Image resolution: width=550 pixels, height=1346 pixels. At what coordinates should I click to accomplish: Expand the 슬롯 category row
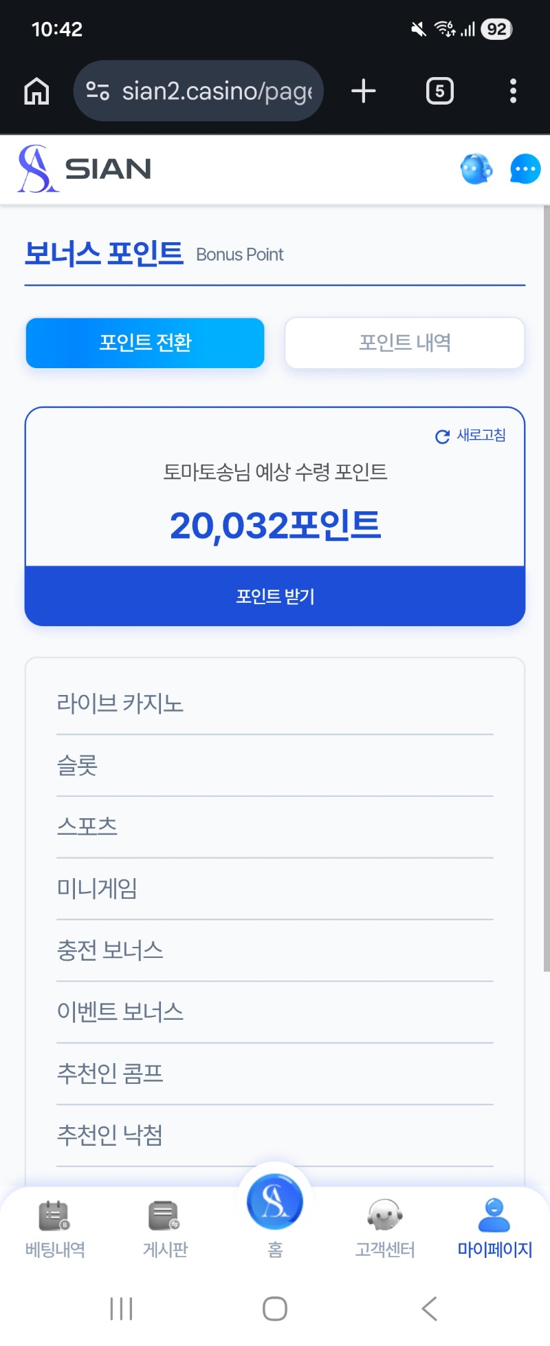pos(275,766)
